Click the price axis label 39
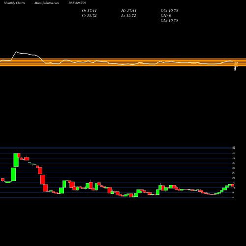 tap(234, 163)
